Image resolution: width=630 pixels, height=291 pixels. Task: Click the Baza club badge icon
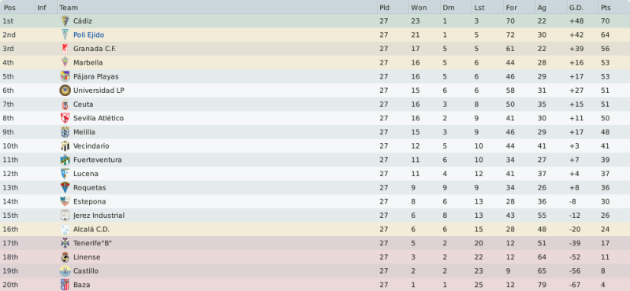[x=65, y=285]
